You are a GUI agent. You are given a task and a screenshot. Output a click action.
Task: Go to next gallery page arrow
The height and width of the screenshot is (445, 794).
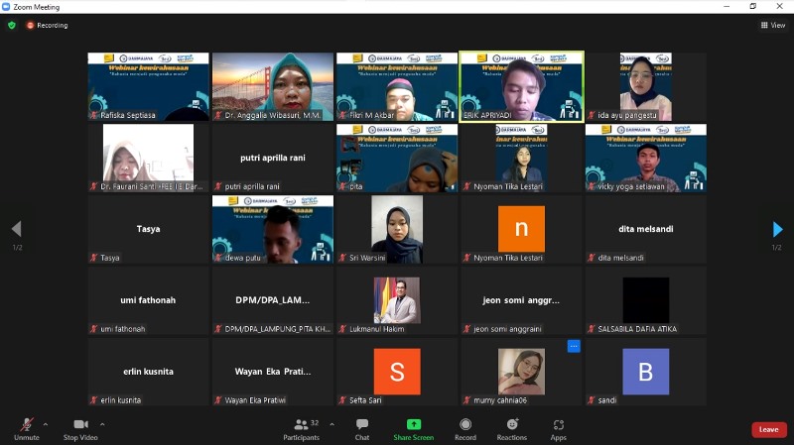click(x=777, y=229)
